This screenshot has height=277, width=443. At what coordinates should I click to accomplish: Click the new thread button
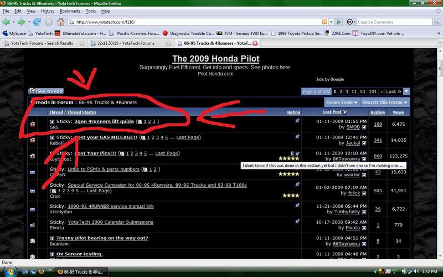point(46,91)
